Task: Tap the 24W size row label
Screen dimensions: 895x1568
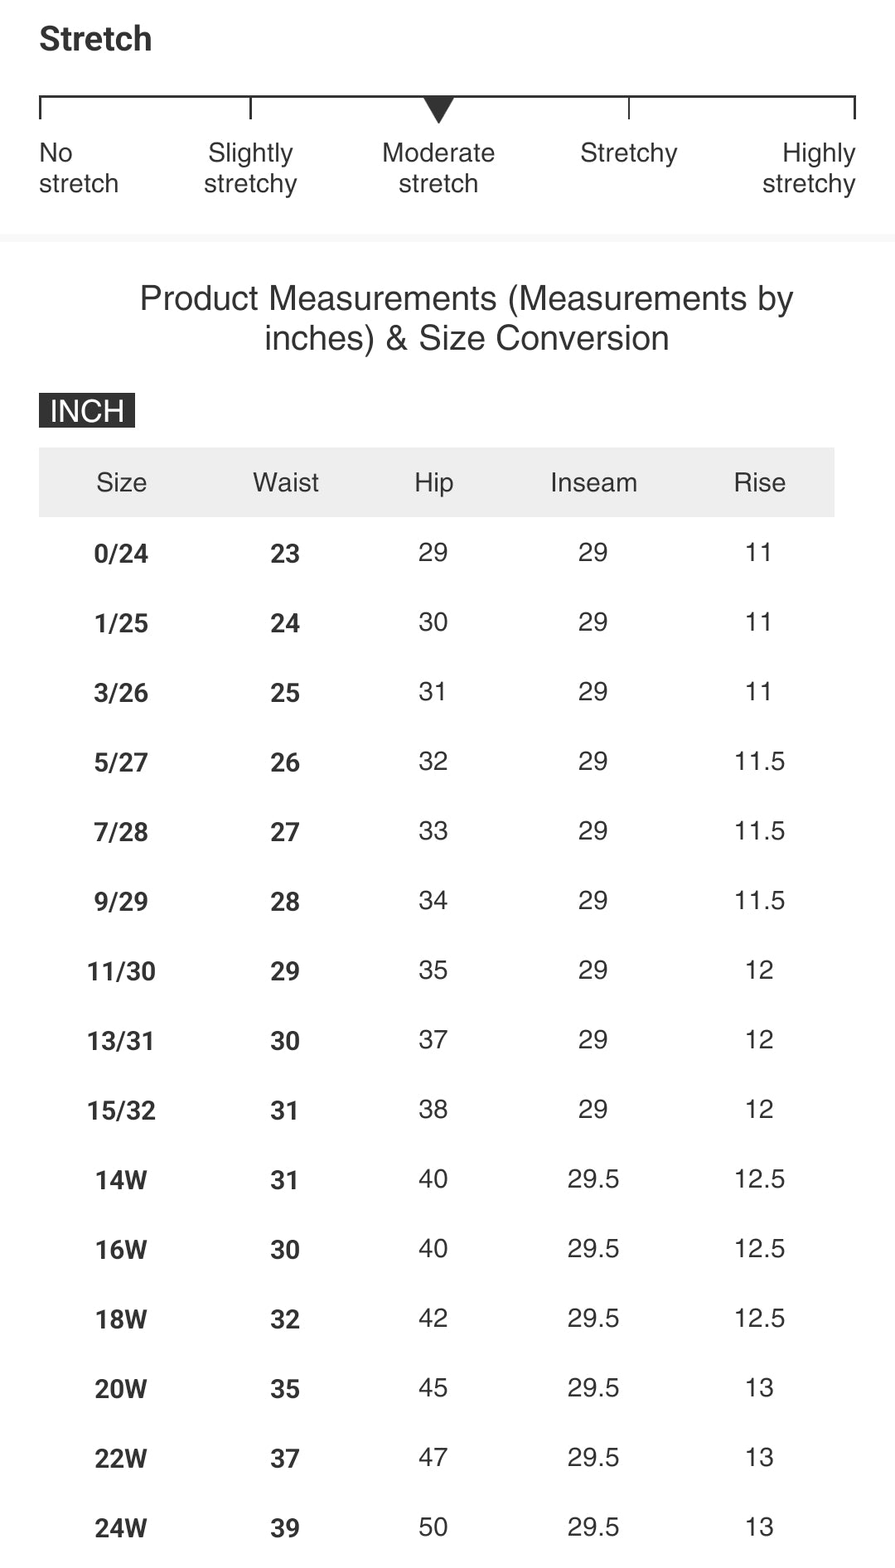Action: coord(121,1528)
